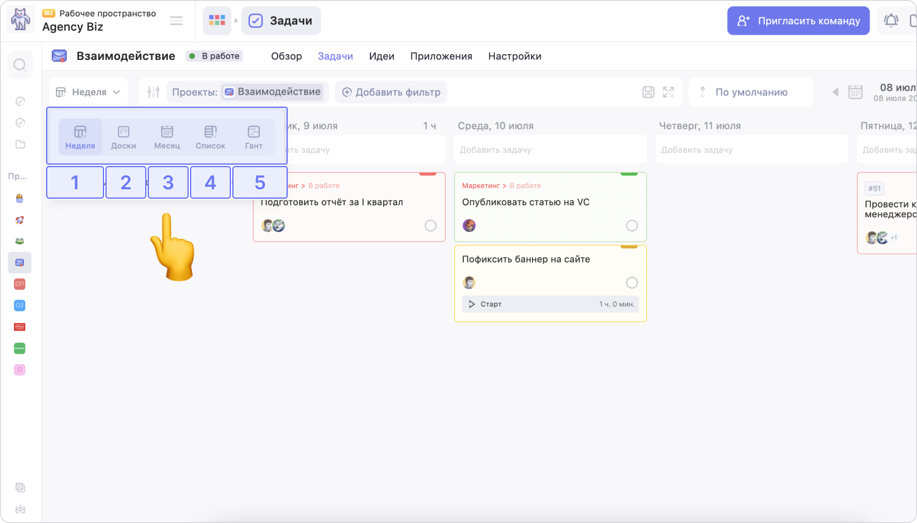Switch to the Гант chart view
917x523 pixels.
pos(254,138)
